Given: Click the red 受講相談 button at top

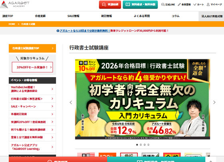Looking at the screenshot, I should click(110, 4).
